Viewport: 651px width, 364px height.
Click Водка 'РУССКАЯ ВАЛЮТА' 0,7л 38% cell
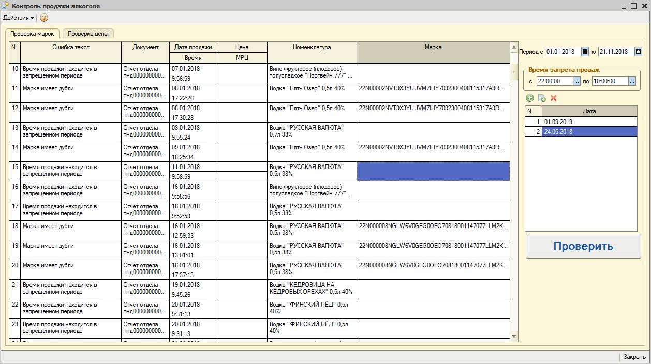[312, 132]
